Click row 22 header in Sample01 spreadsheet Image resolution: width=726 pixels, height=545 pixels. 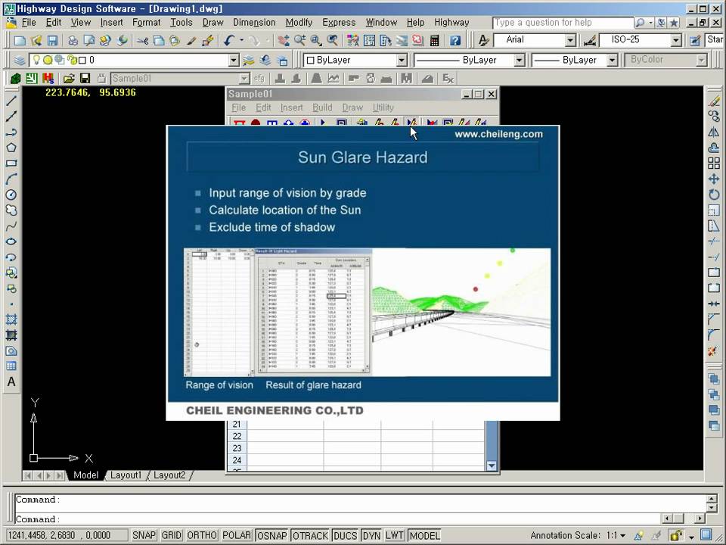click(x=237, y=436)
